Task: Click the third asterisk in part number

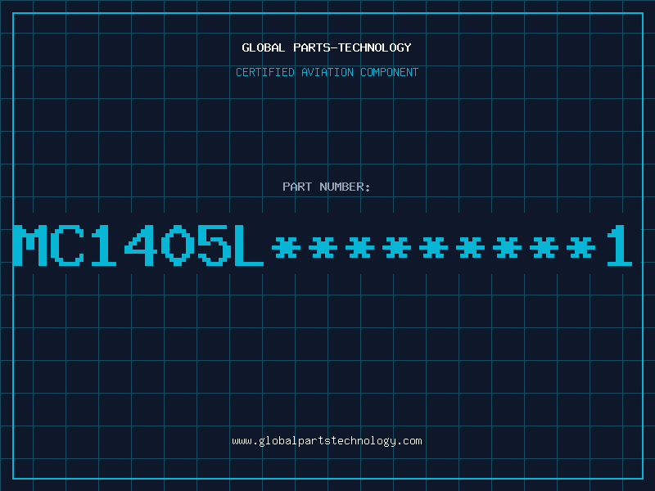Action: click(x=359, y=247)
